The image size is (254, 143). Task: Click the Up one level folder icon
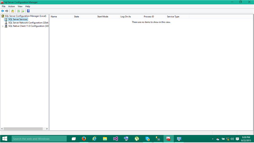[x=13, y=11]
